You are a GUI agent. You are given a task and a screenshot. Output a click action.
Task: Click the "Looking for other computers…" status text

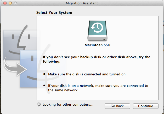coord(68,105)
